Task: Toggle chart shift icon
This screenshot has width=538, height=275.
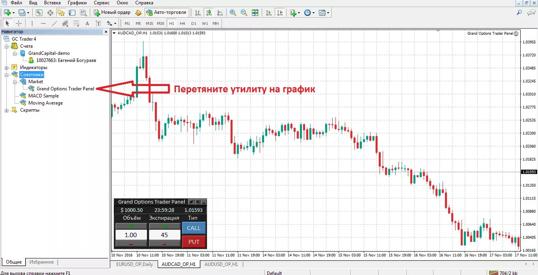Action: coord(280,13)
